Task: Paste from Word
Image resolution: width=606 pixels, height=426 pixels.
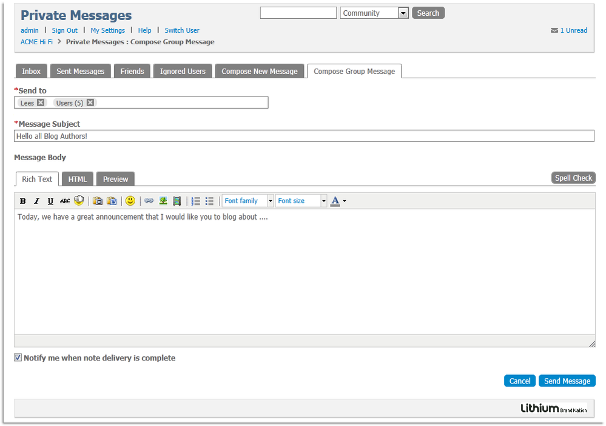Action: (x=112, y=201)
